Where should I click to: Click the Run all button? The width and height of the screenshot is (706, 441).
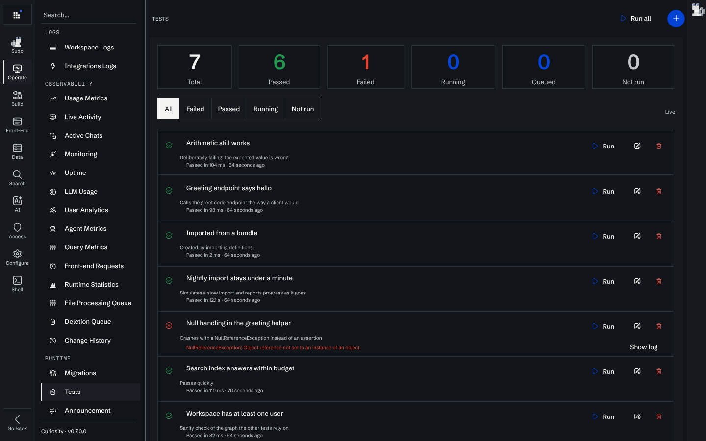tap(635, 19)
